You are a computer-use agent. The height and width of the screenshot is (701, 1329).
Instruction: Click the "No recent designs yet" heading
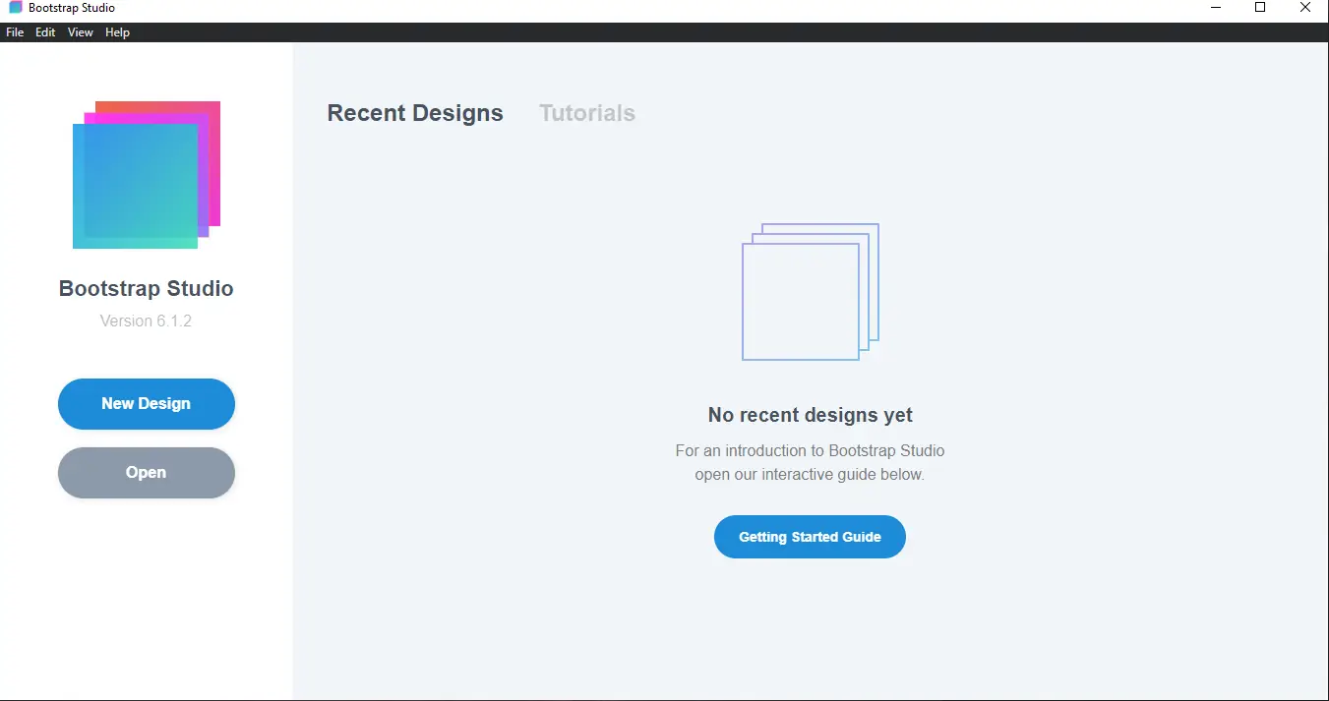(810, 415)
